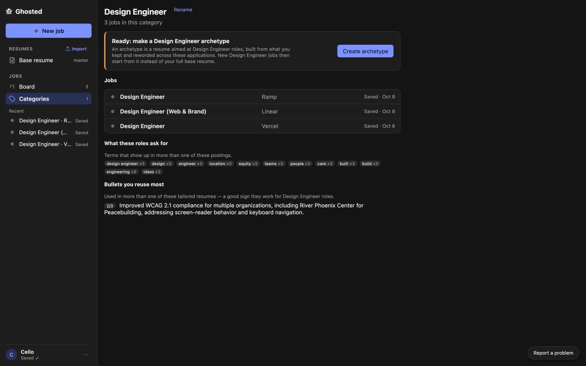
Task: Click the 'care ×3' term chip
Action: coord(325,164)
